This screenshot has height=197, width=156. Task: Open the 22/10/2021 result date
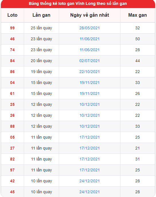(89, 72)
